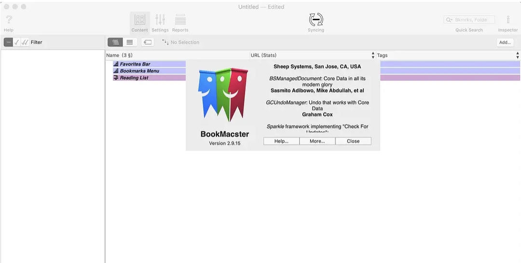Switch to the Content tab

139,23
